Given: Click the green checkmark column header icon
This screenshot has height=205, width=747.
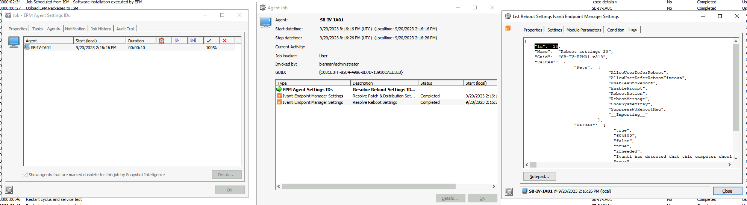Looking at the screenshot, I should click(209, 40).
